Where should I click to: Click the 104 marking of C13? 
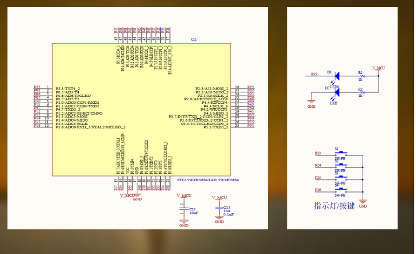[226, 211]
